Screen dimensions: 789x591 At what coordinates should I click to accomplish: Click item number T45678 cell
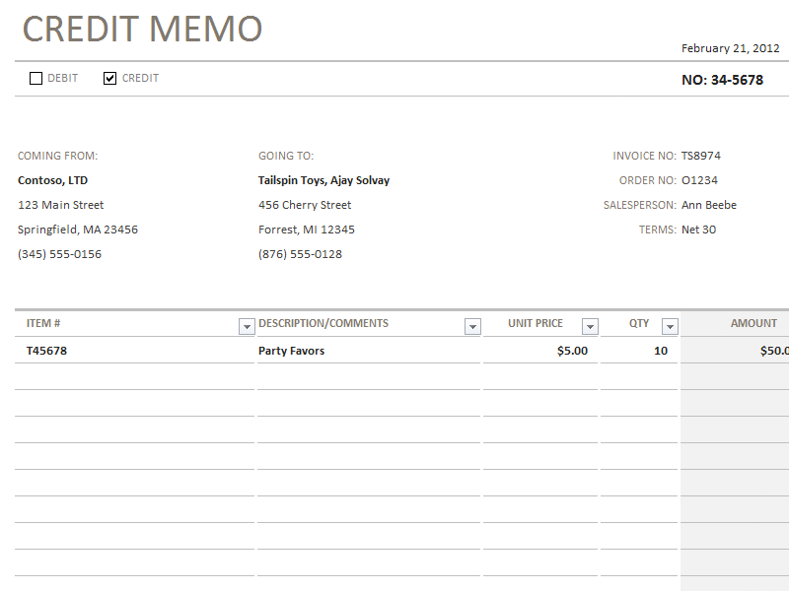46,351
